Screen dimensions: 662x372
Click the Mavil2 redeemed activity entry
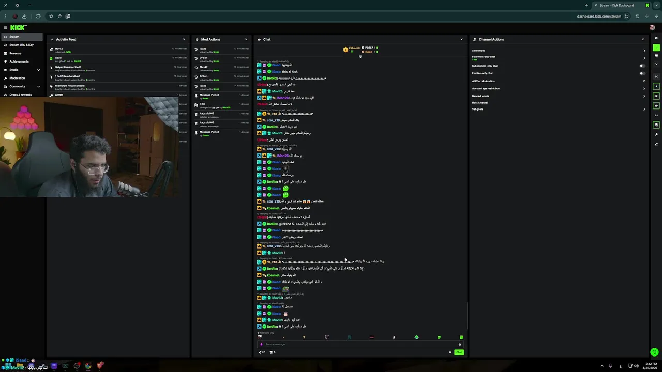click(x=118, y=50)
